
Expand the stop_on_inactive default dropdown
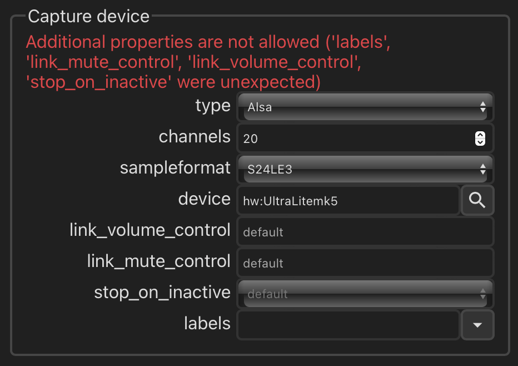click(x=365, y=294)
